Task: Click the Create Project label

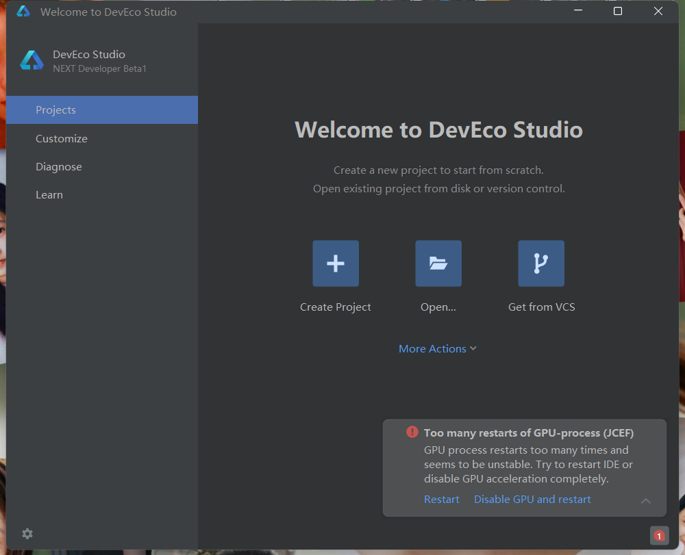Action: point(336,307)
